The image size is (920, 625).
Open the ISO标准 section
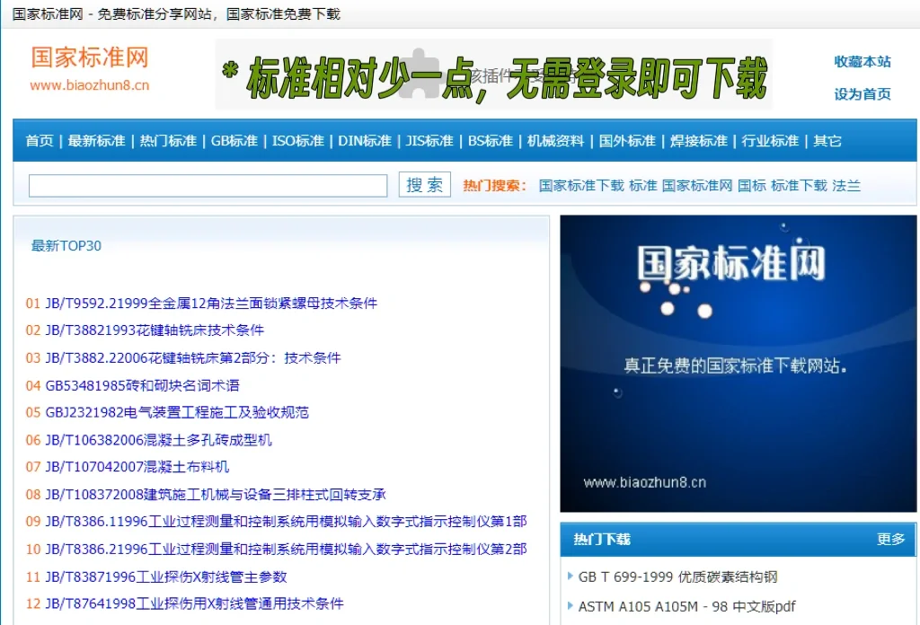297,141
